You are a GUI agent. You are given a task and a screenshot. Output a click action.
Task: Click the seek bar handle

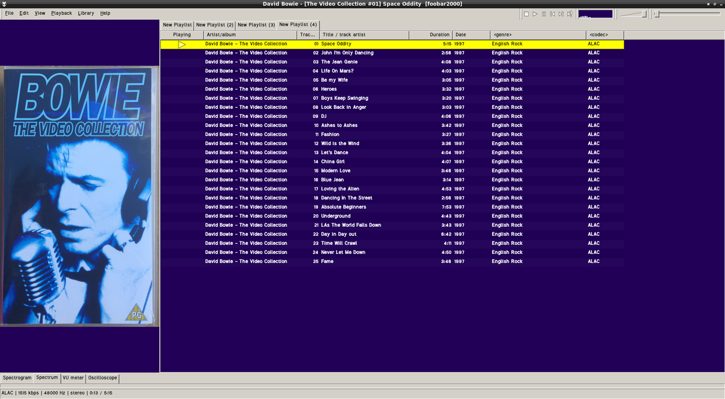tap(656, 14)
